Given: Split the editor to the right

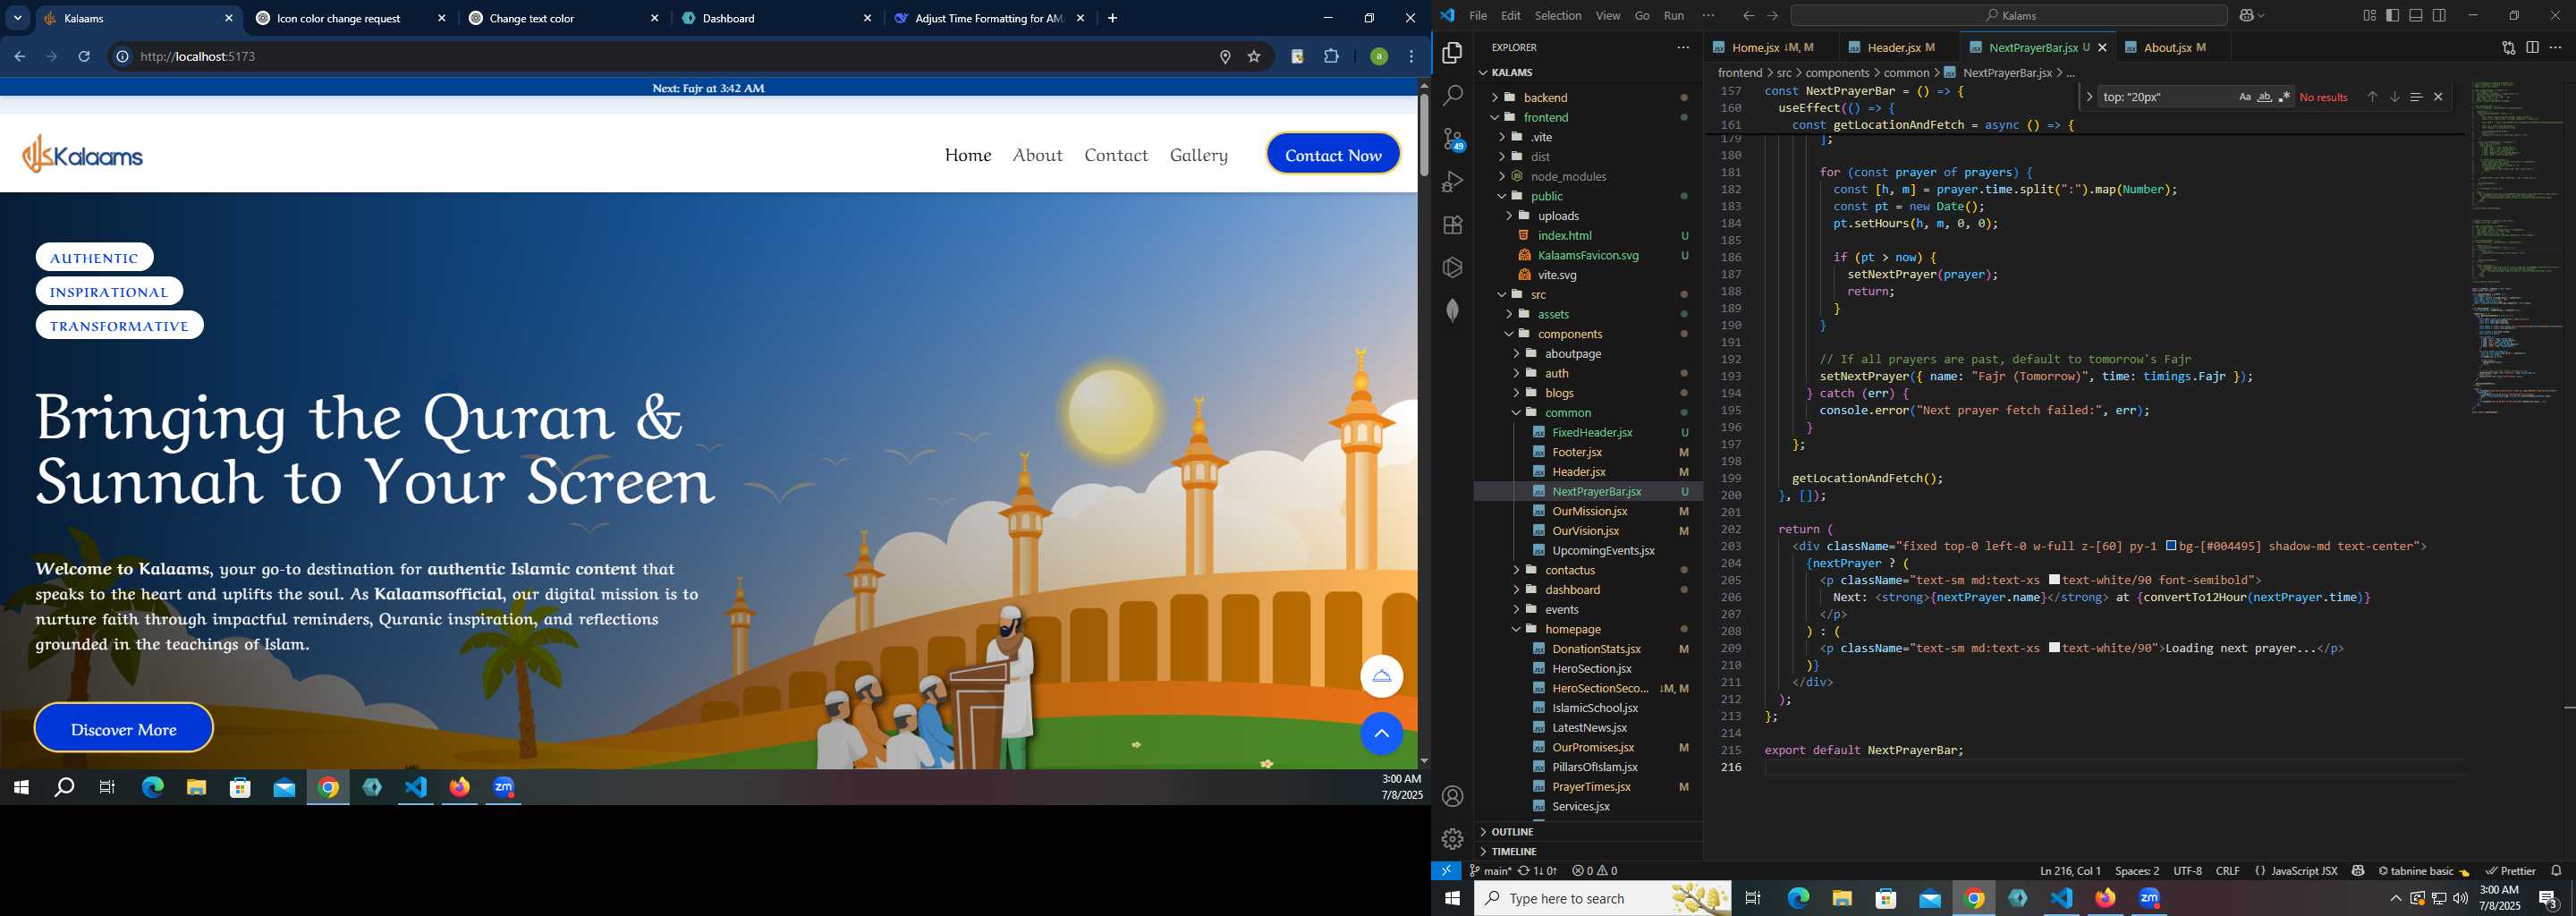Looking at the screenshot, I should tap(2532, 47).
